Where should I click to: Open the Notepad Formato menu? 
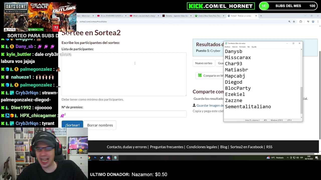[243, 47]
